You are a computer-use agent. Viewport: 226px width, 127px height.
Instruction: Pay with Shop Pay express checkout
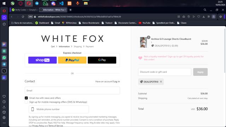(x=42, y=60)
